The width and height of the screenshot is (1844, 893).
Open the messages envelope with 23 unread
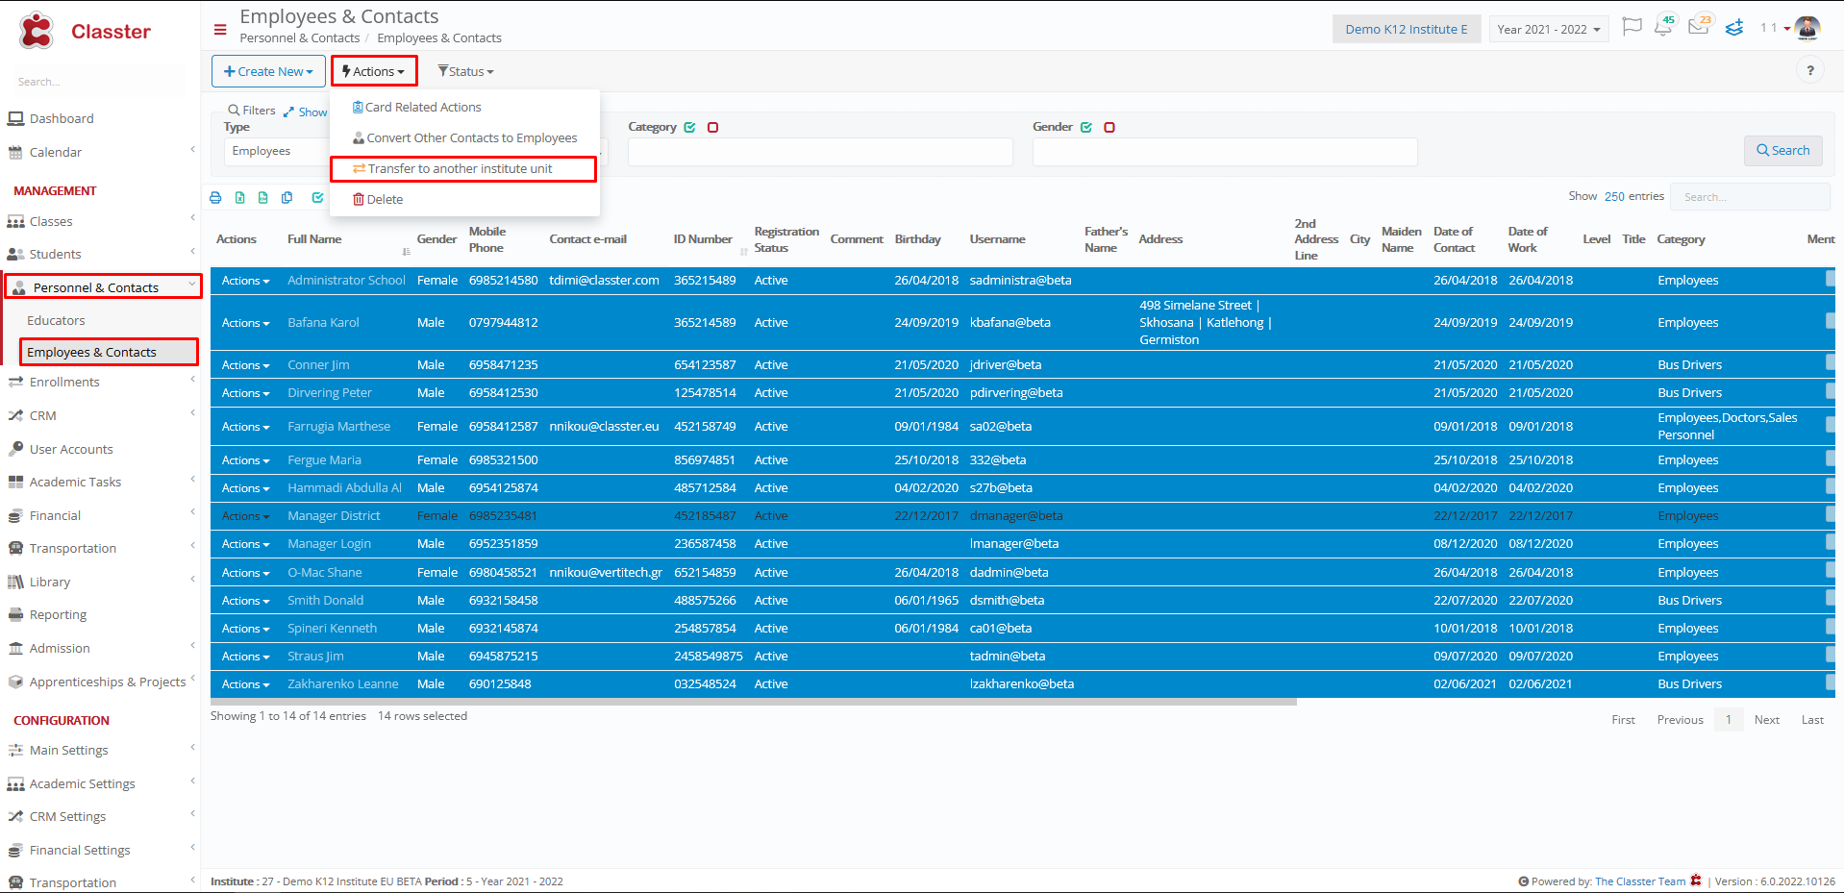1700,26
